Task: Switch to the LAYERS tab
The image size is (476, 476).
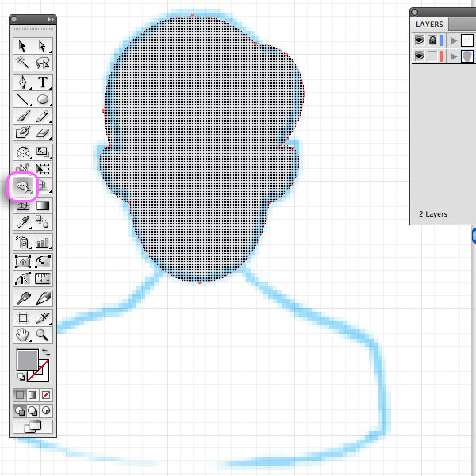Action: [429, 25]
